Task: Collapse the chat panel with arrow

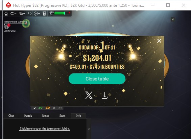Action: pyautogui.click(x=89, y=129)
